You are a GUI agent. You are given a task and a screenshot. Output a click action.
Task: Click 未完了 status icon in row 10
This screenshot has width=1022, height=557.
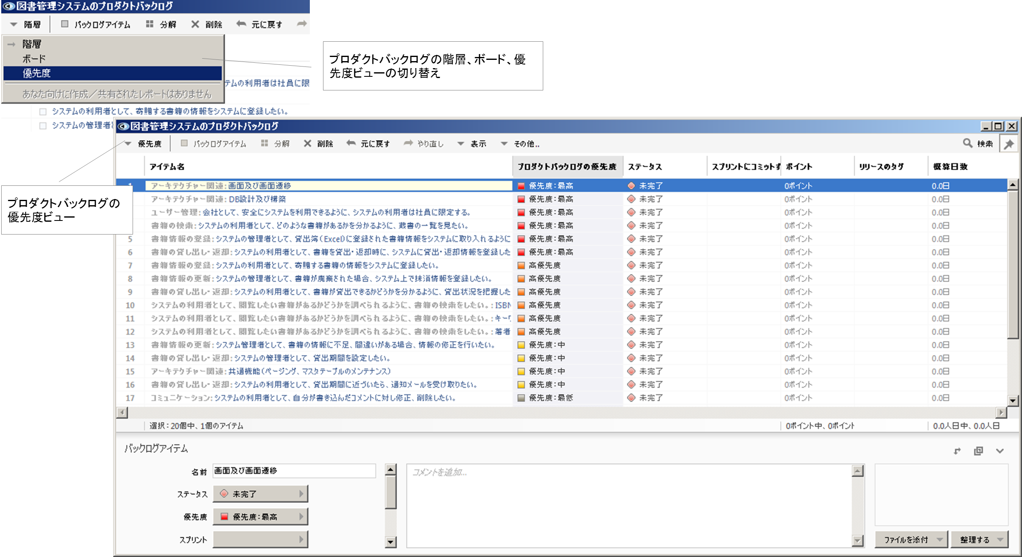coord(631,305)
